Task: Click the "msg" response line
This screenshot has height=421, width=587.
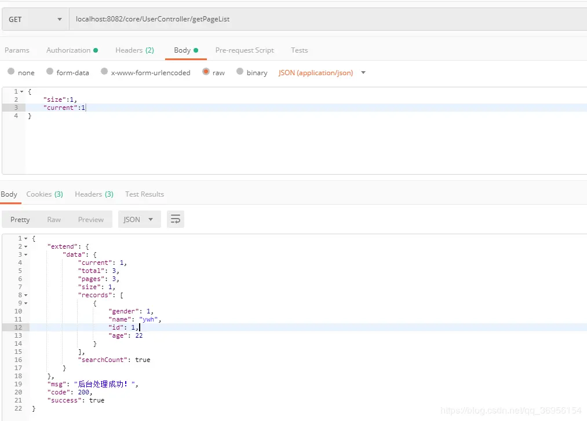Action: coord(93,384)
